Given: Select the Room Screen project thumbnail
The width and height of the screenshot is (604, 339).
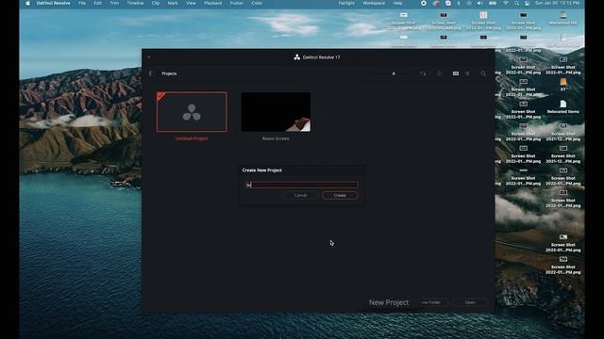Looking at the screenshot, I should point(276,112).
